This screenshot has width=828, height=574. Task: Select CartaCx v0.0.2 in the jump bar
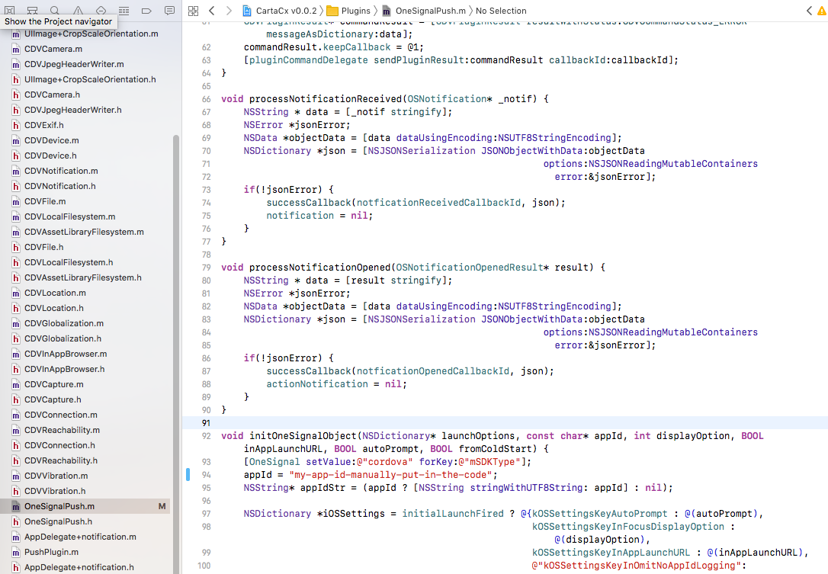pos(278,11)
